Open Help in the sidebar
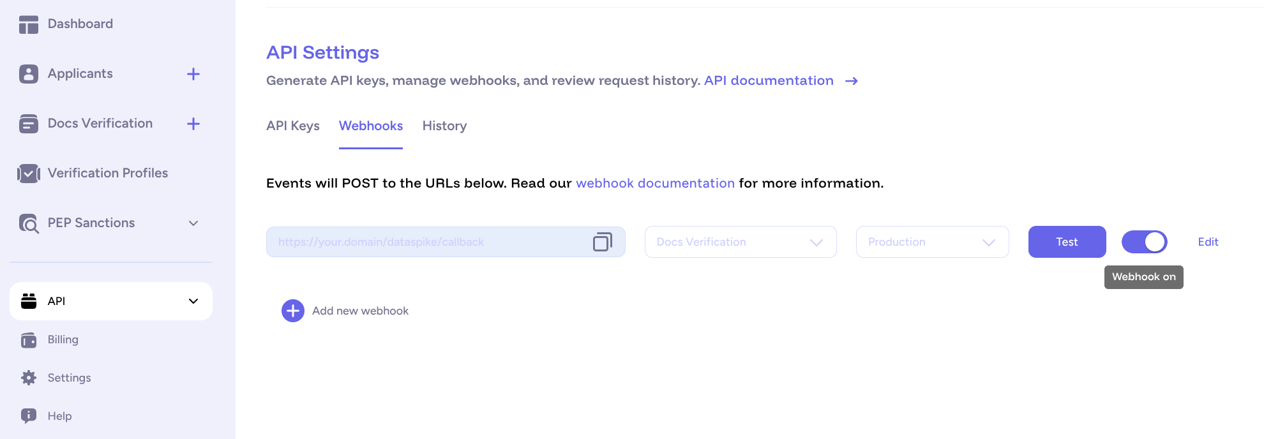Viewport: 1264px width, 439px height. (x=60, y=416)
